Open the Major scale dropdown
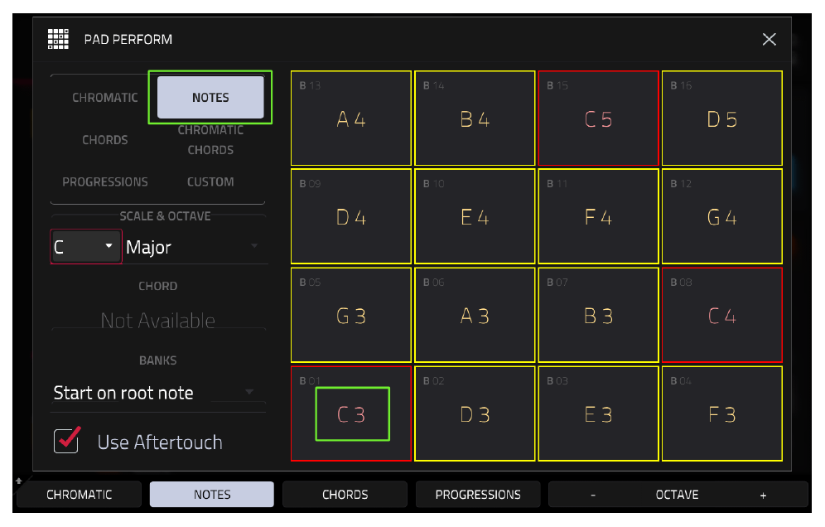825x527 pixels. [x=195, y=247]
